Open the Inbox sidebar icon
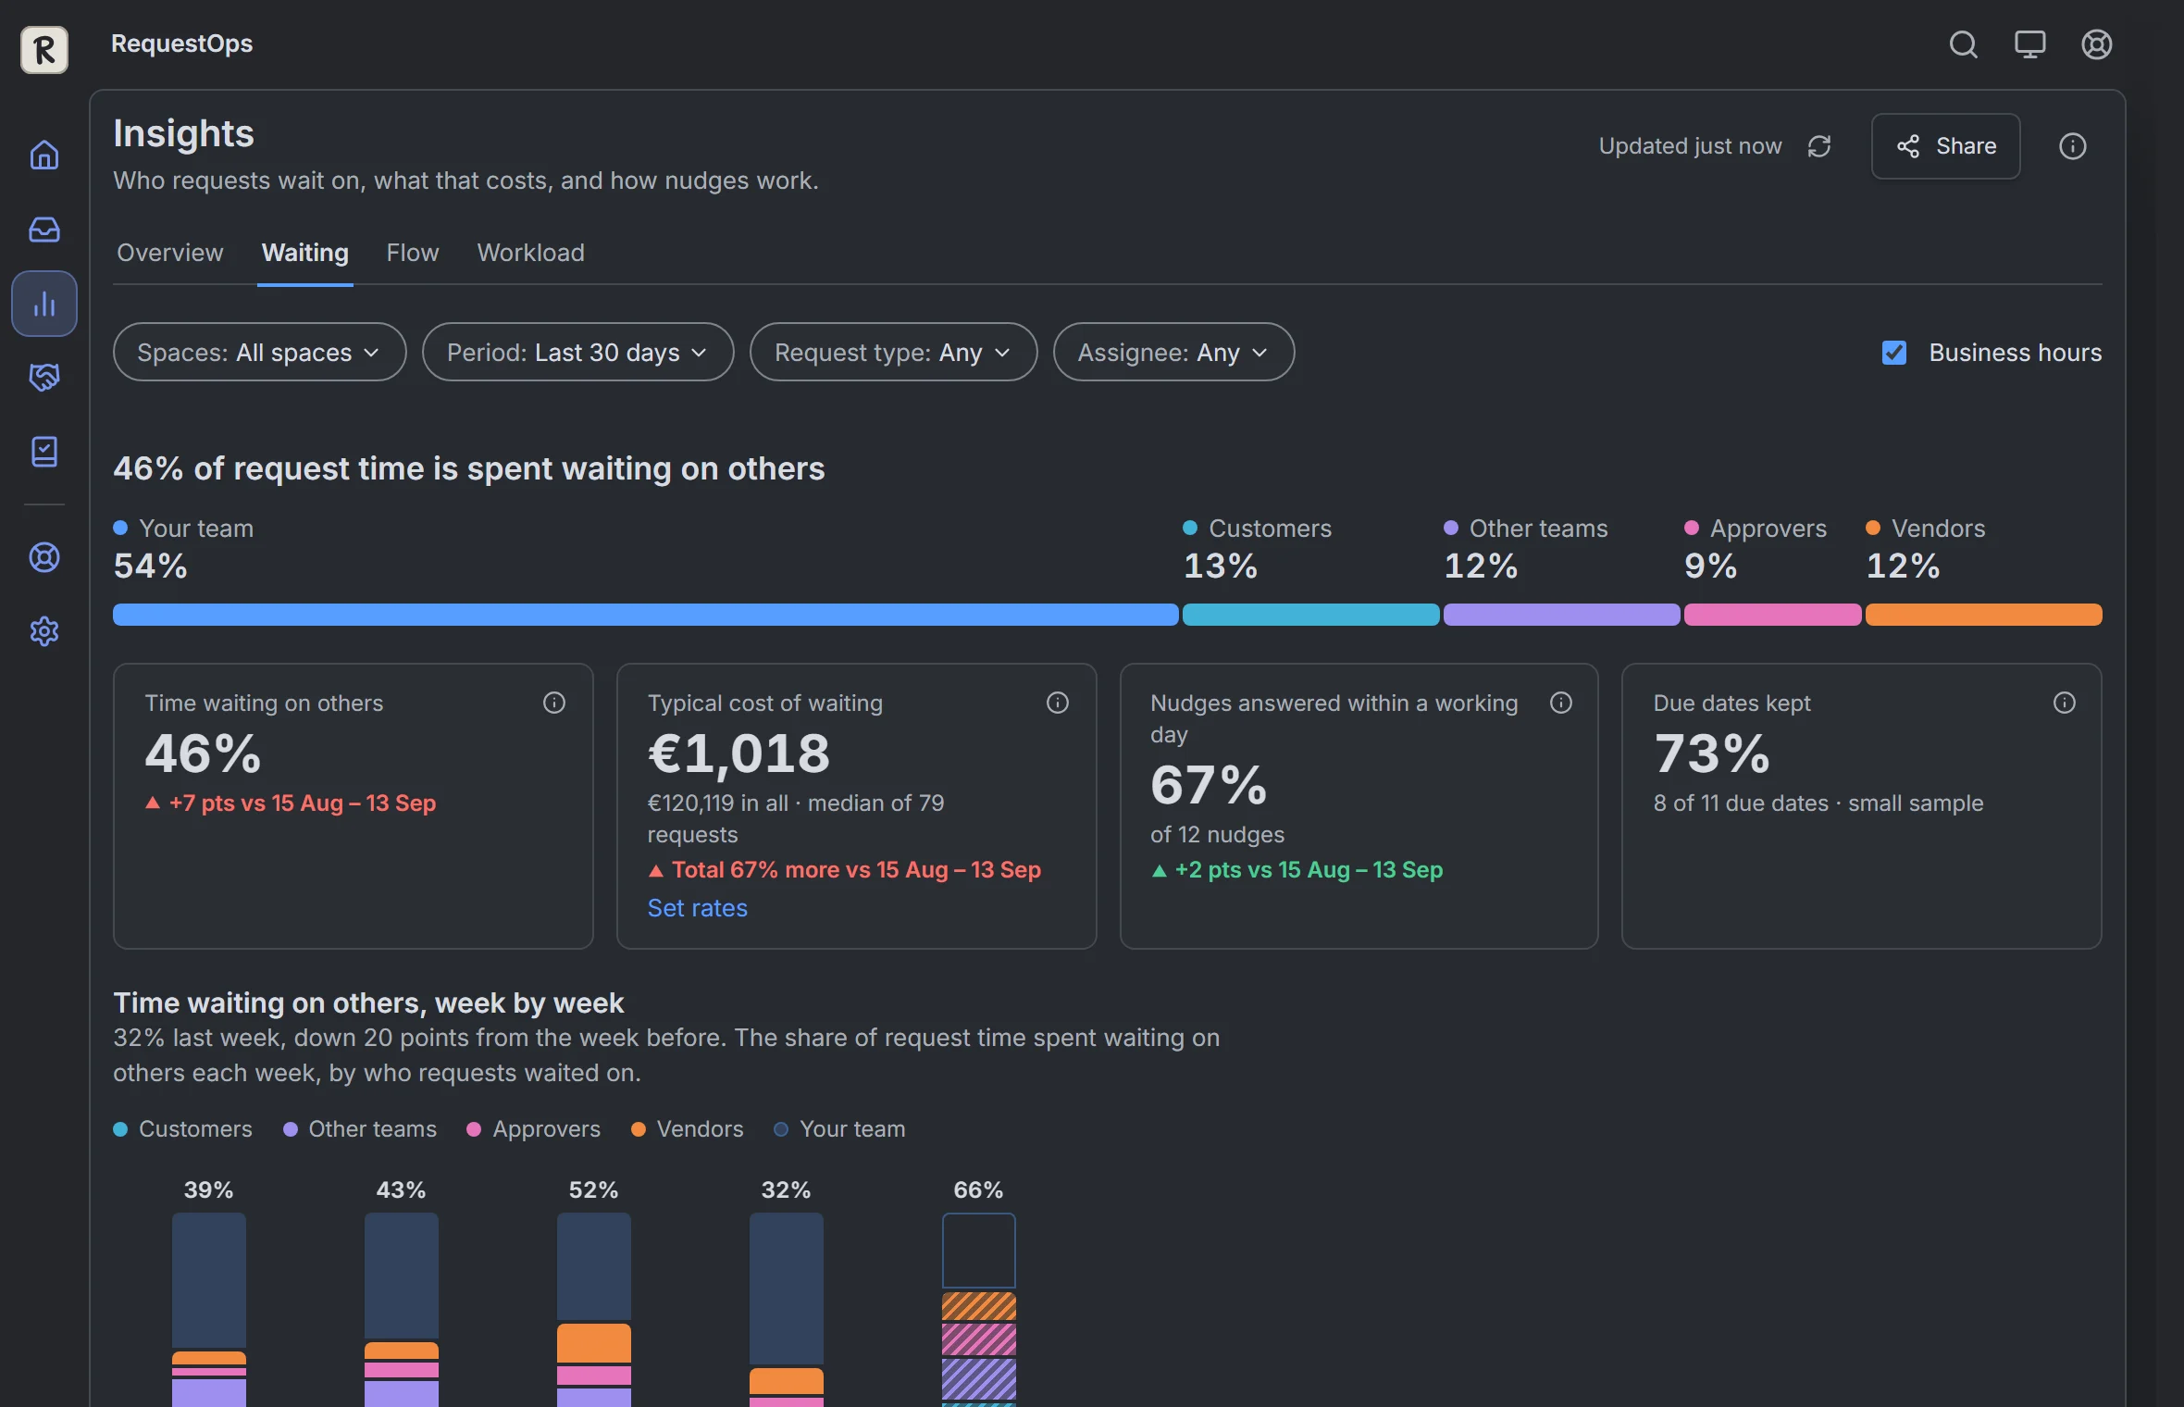 click(x=44, y=229)
